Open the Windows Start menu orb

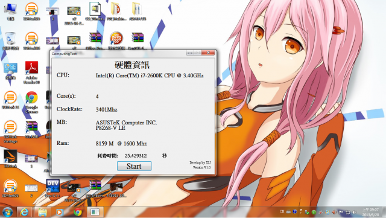[x=7, y=212]
